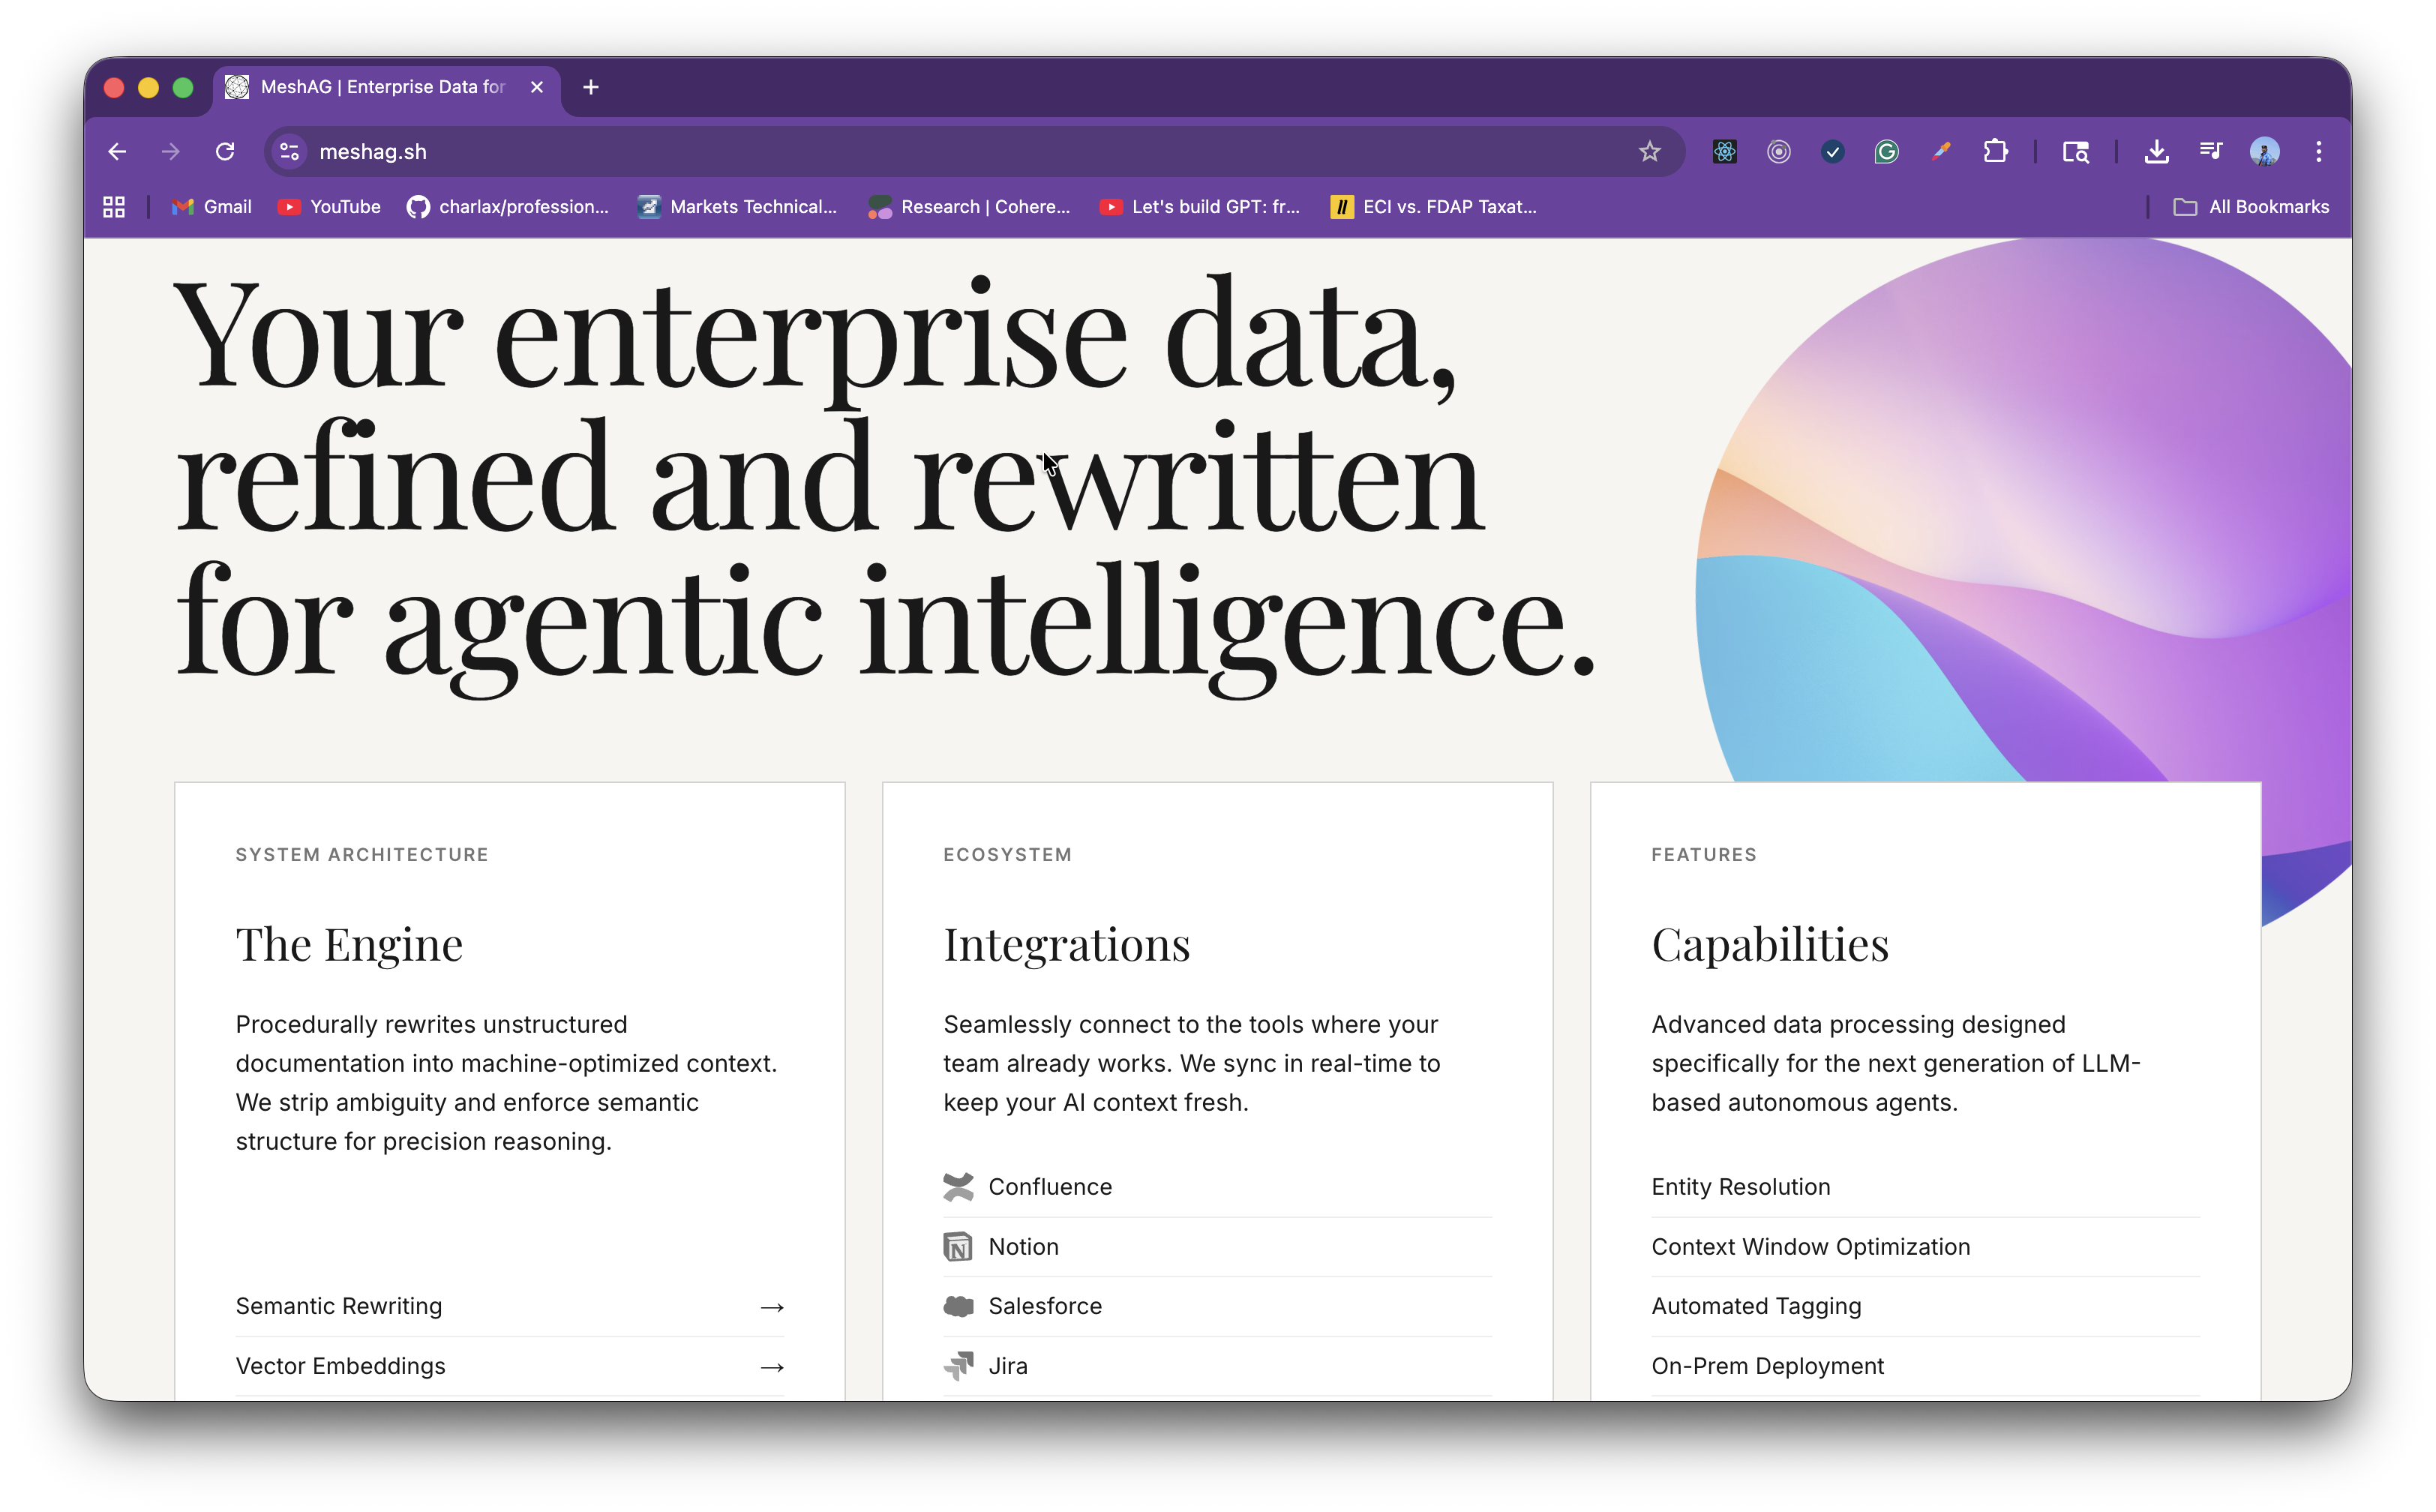
Task: Select the Notion integration icon
Action: point(959,1246)
